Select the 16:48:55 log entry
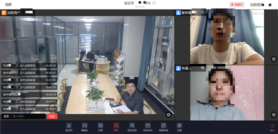The width and height of the screenshot is (278, 134). (x=29, y=109)
